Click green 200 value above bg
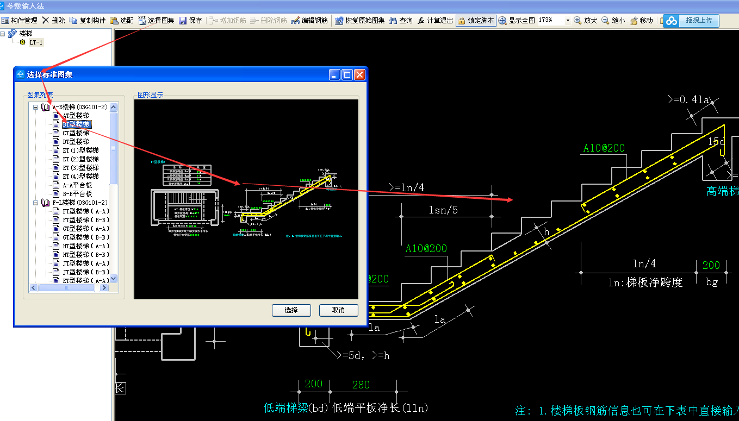 click(x=711, y=265)
